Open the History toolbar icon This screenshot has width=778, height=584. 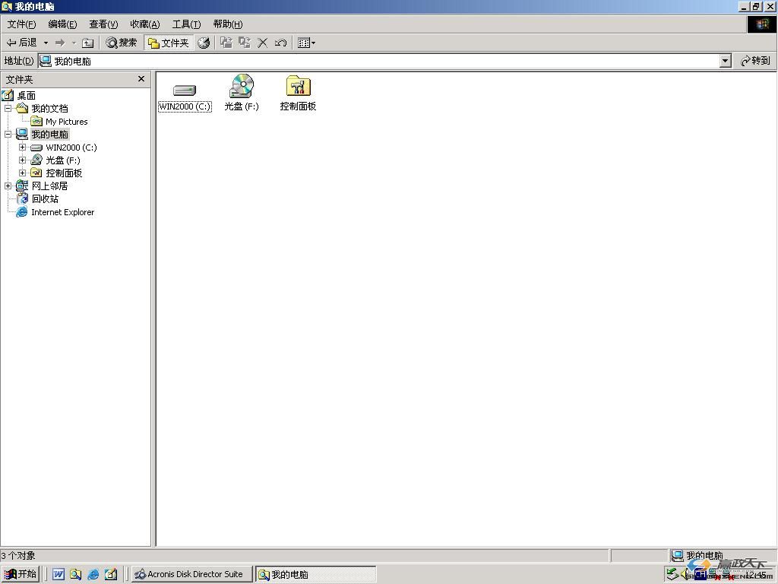click(x=204, y=43)
